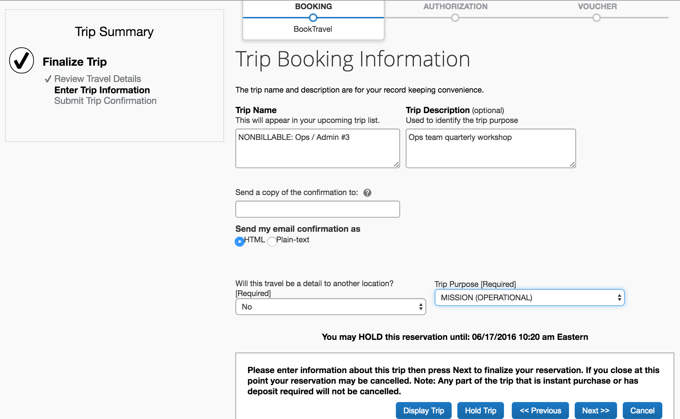Click the Finalize Trip checkmark circle icon
This screenshot has height=419, width=680.
pyautogui.click(x=22, y=60)
